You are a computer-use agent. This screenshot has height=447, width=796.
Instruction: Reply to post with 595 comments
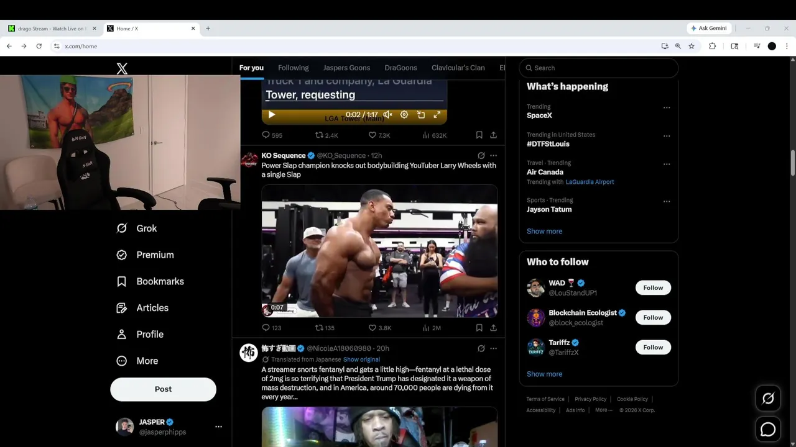(272, 135)
